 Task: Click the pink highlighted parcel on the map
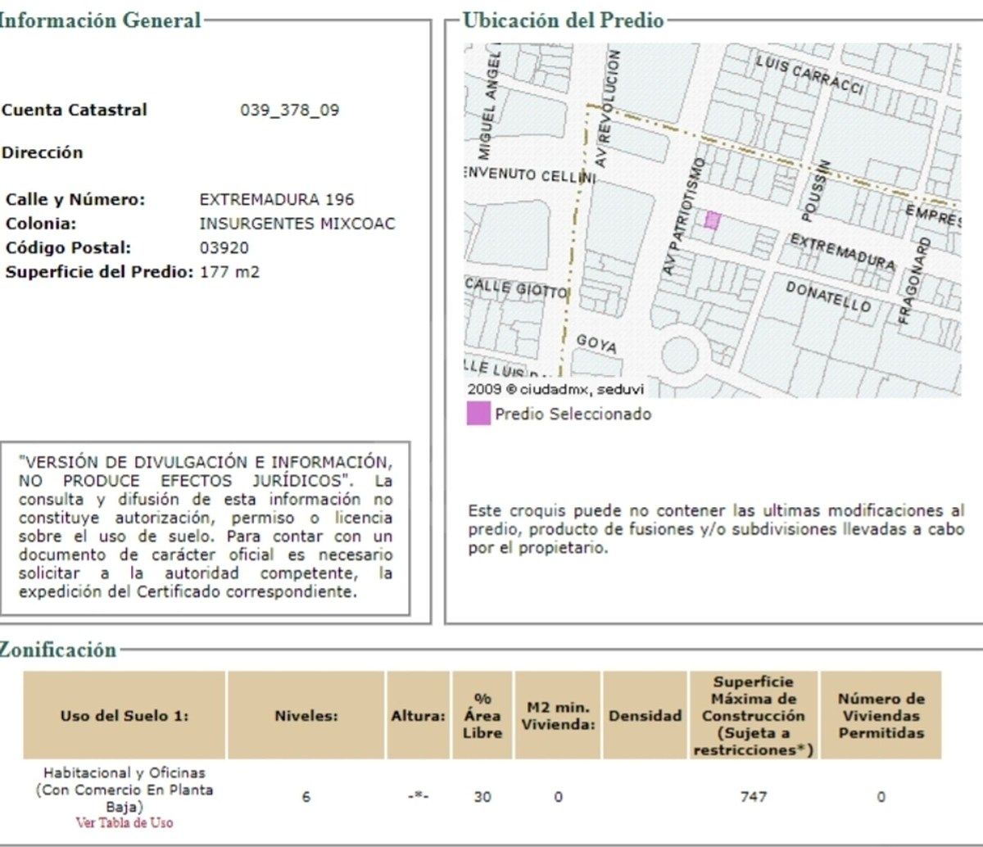pos(713,220)
